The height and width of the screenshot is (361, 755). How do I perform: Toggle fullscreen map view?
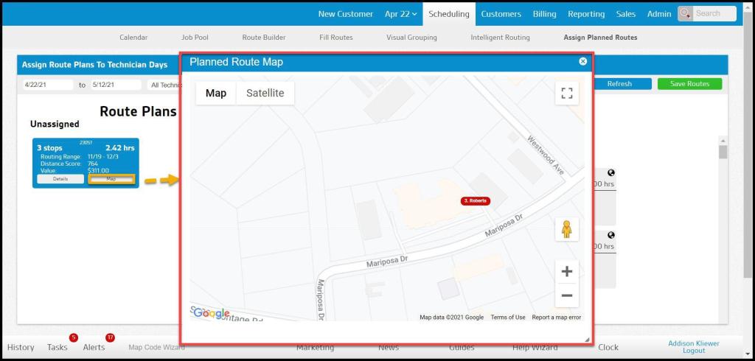click(x=566, y=93)
